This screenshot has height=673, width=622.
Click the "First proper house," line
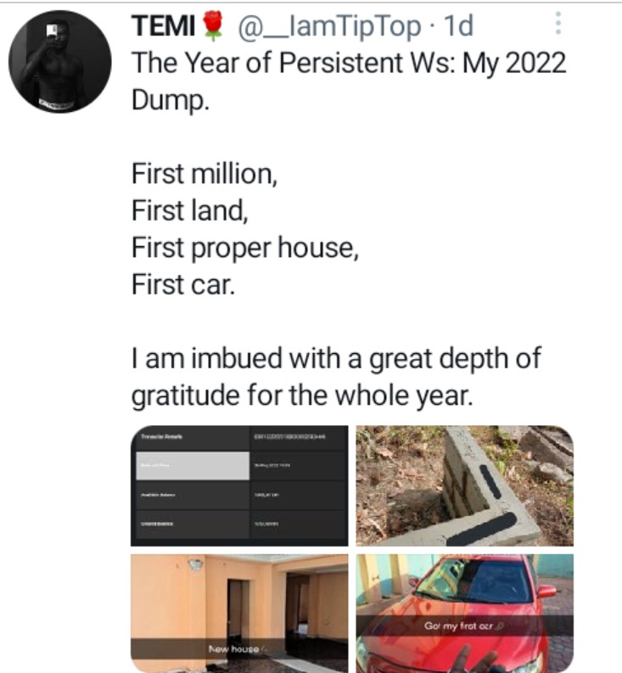(x=241, y=247)
